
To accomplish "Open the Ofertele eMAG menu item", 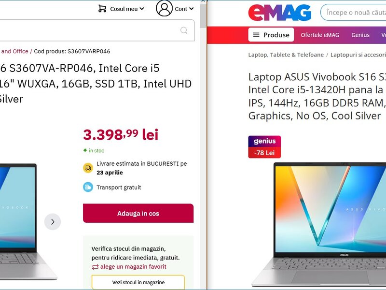I will coord(320,35).
